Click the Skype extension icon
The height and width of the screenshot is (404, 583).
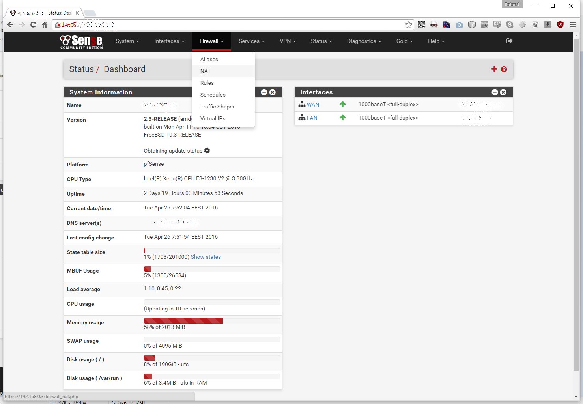(x=510, y=25)
